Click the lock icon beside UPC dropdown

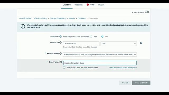141,43
